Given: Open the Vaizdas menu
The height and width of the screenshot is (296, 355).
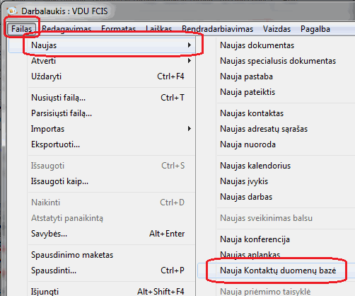Looking at the screenshot, I should 277,29.
